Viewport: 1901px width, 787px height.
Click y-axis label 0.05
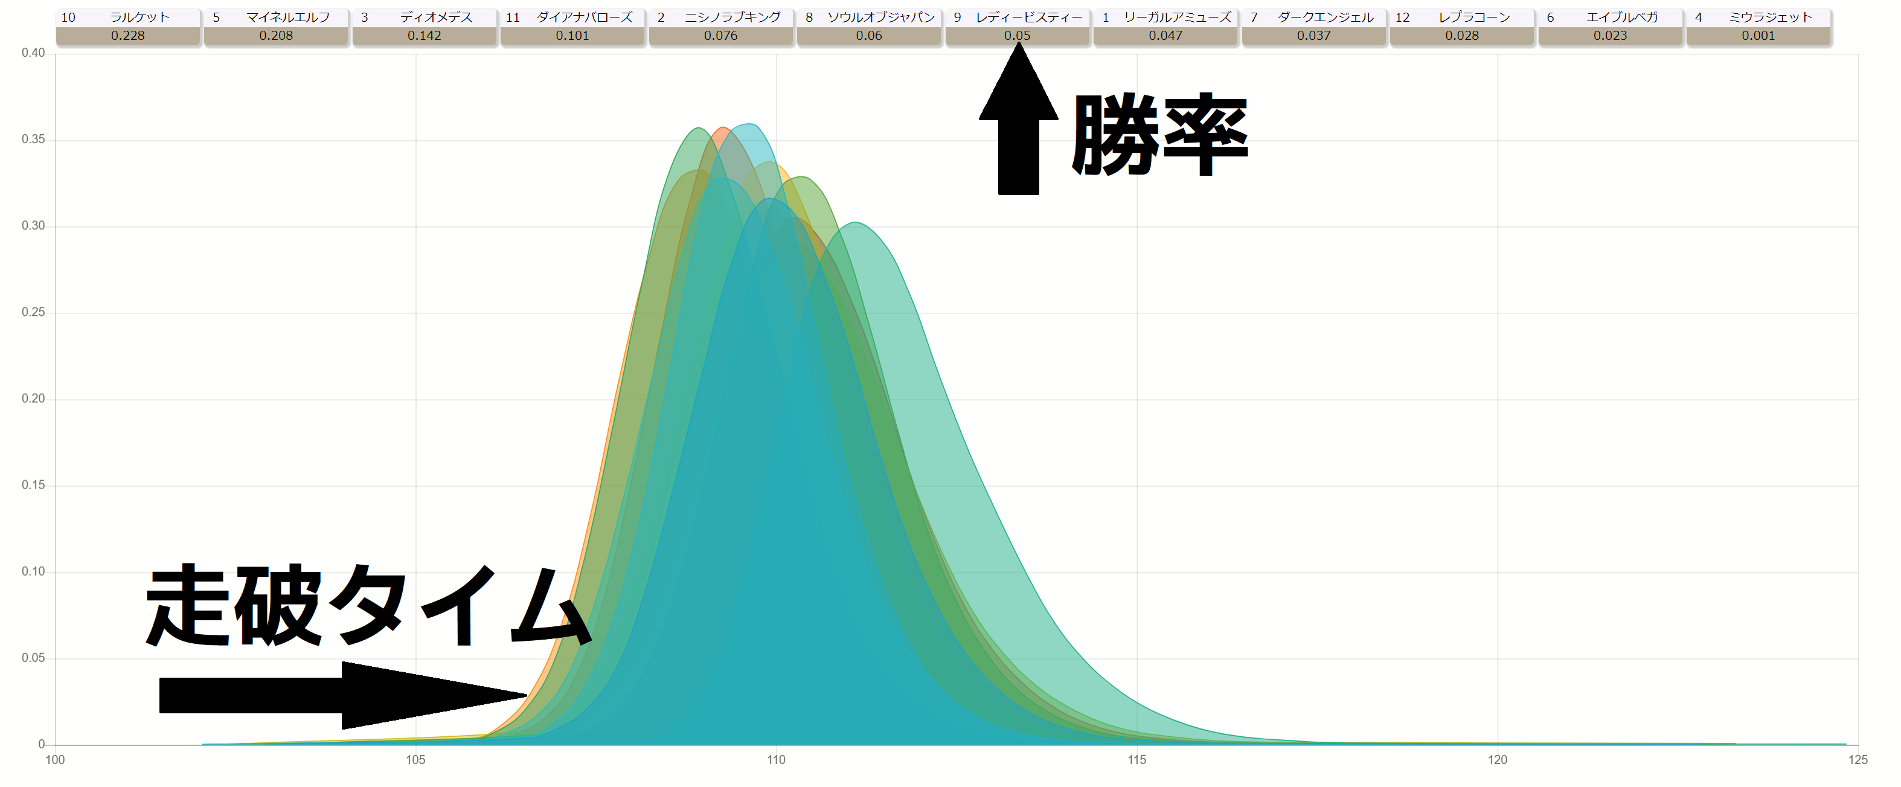tap(33, 658)
